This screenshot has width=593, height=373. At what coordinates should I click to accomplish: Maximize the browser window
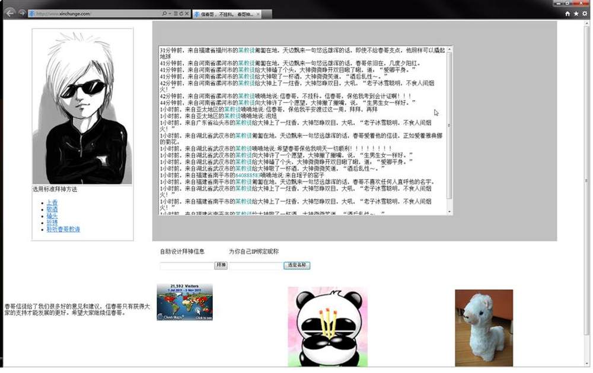[x=568, y=3]
